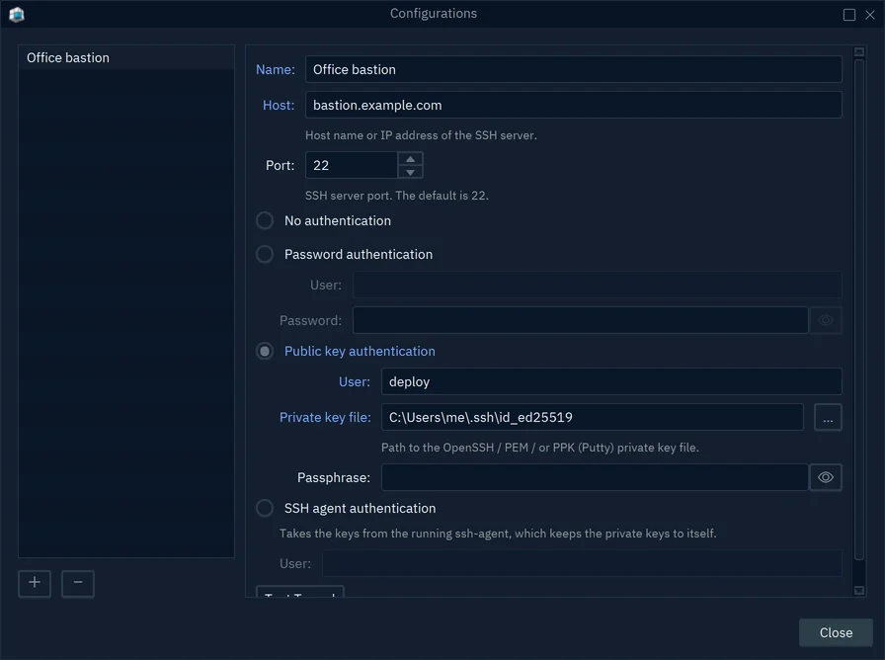Increase the port with up arrow
This screenshot has height=660, width=885.
tap(410, 159)
